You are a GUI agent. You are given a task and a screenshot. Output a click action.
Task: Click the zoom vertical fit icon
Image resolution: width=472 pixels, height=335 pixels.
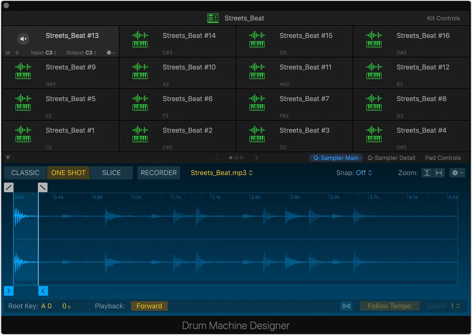click(x=427, y=173)
